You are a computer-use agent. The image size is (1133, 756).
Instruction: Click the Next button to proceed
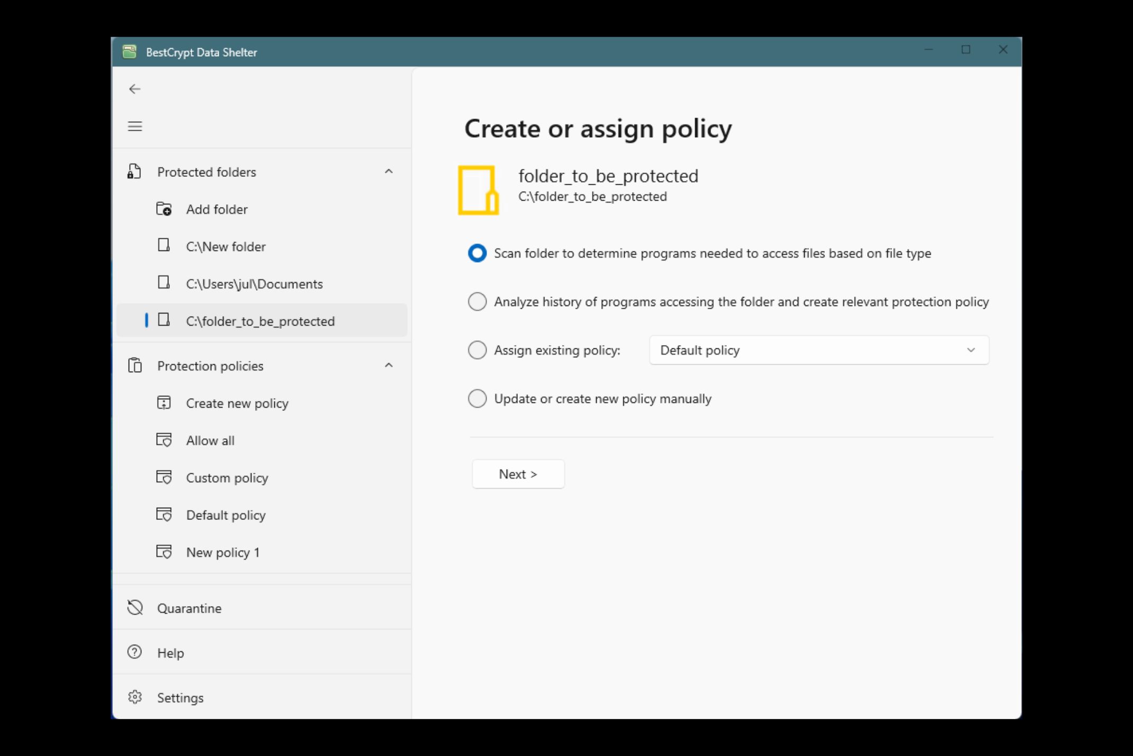517,473
